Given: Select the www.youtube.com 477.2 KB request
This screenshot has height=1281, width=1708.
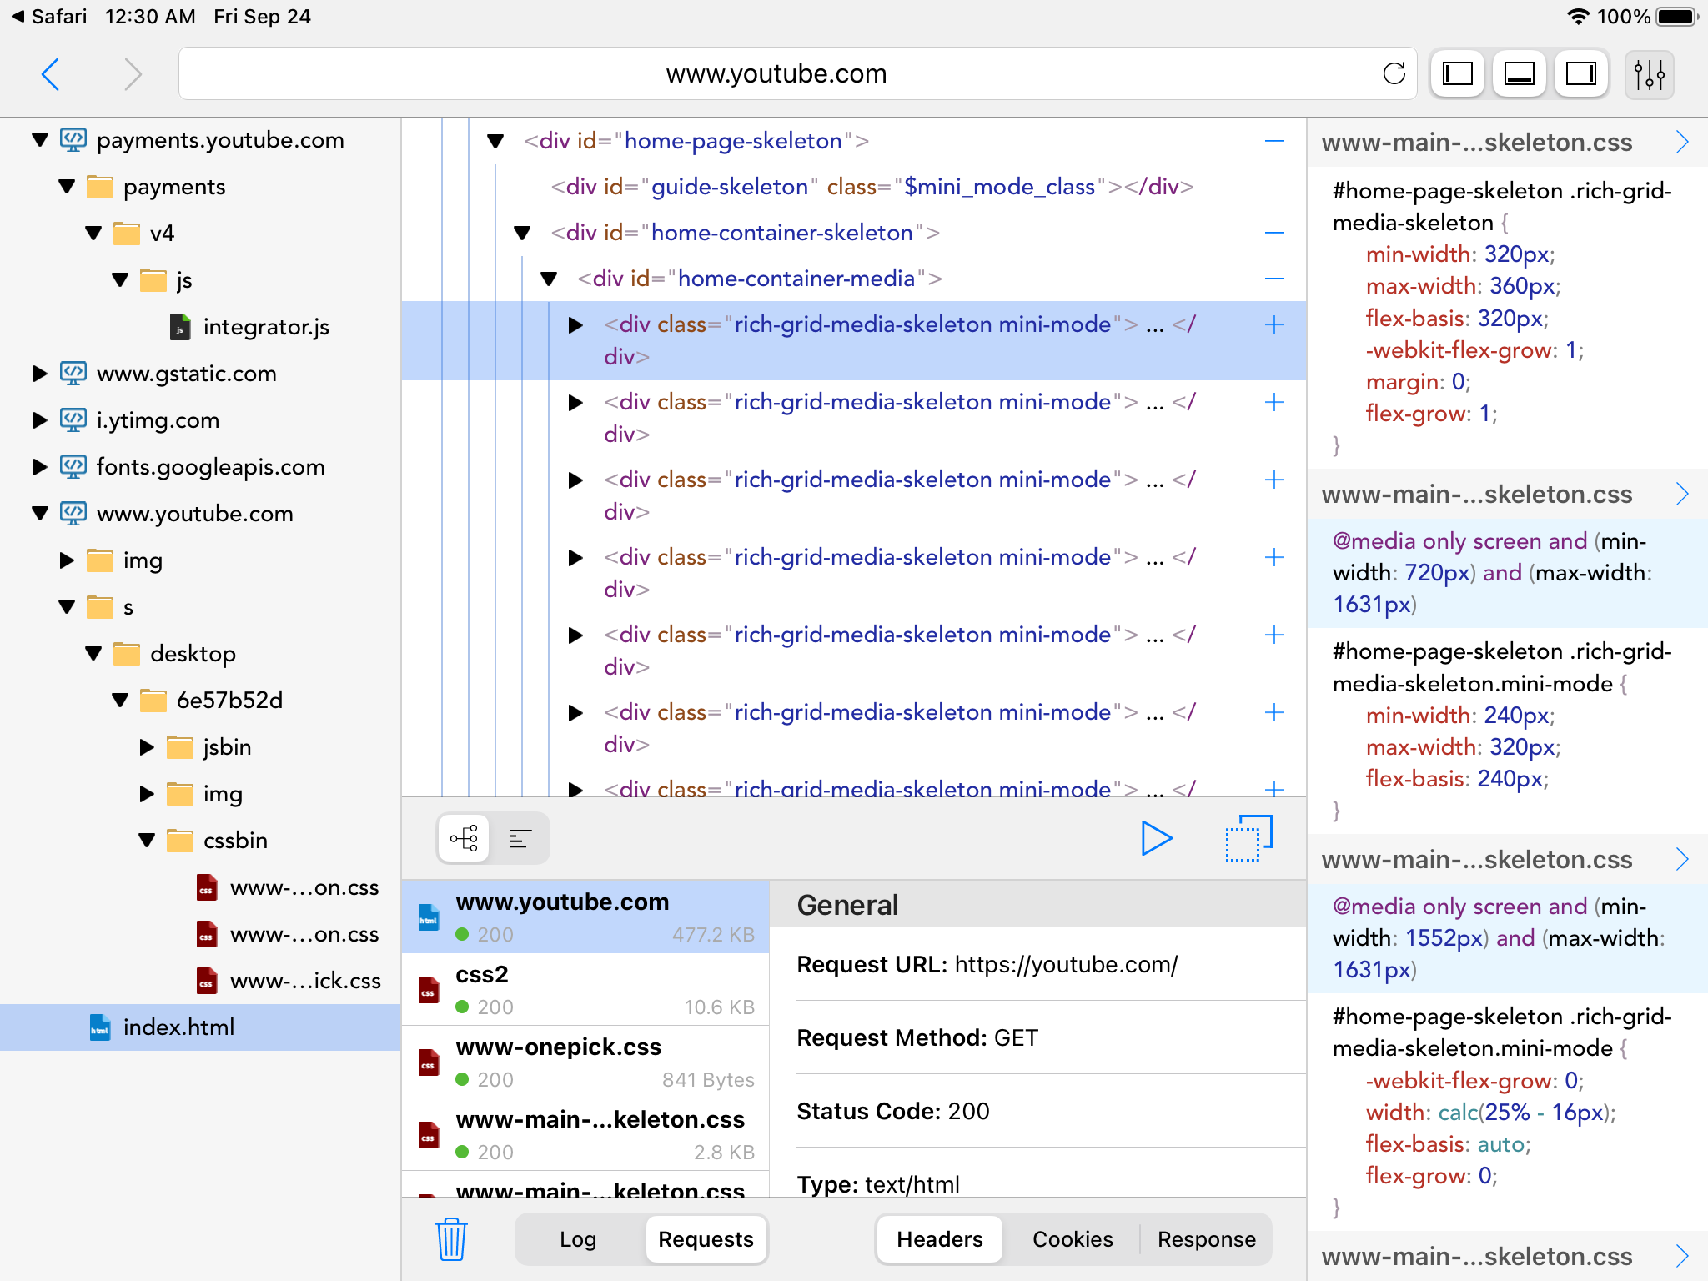Looking at the screenshot, I should point(585,917).
